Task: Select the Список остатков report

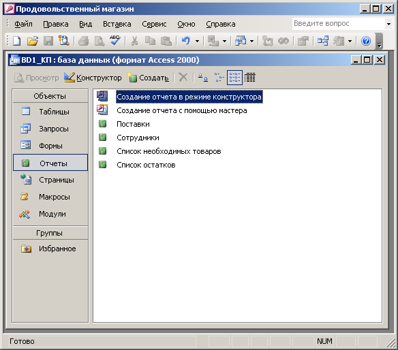Action: click(146, 165)
